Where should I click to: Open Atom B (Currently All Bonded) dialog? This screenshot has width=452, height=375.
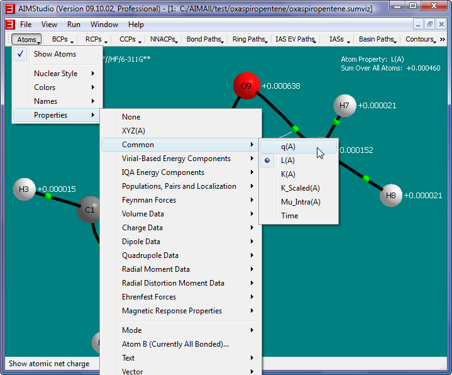click(x=175, y=344)
